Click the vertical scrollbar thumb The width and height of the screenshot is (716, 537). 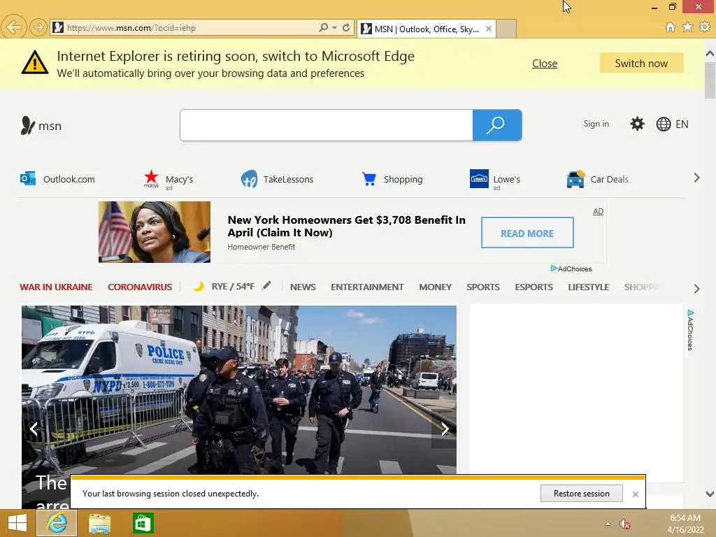click(710, 80)
